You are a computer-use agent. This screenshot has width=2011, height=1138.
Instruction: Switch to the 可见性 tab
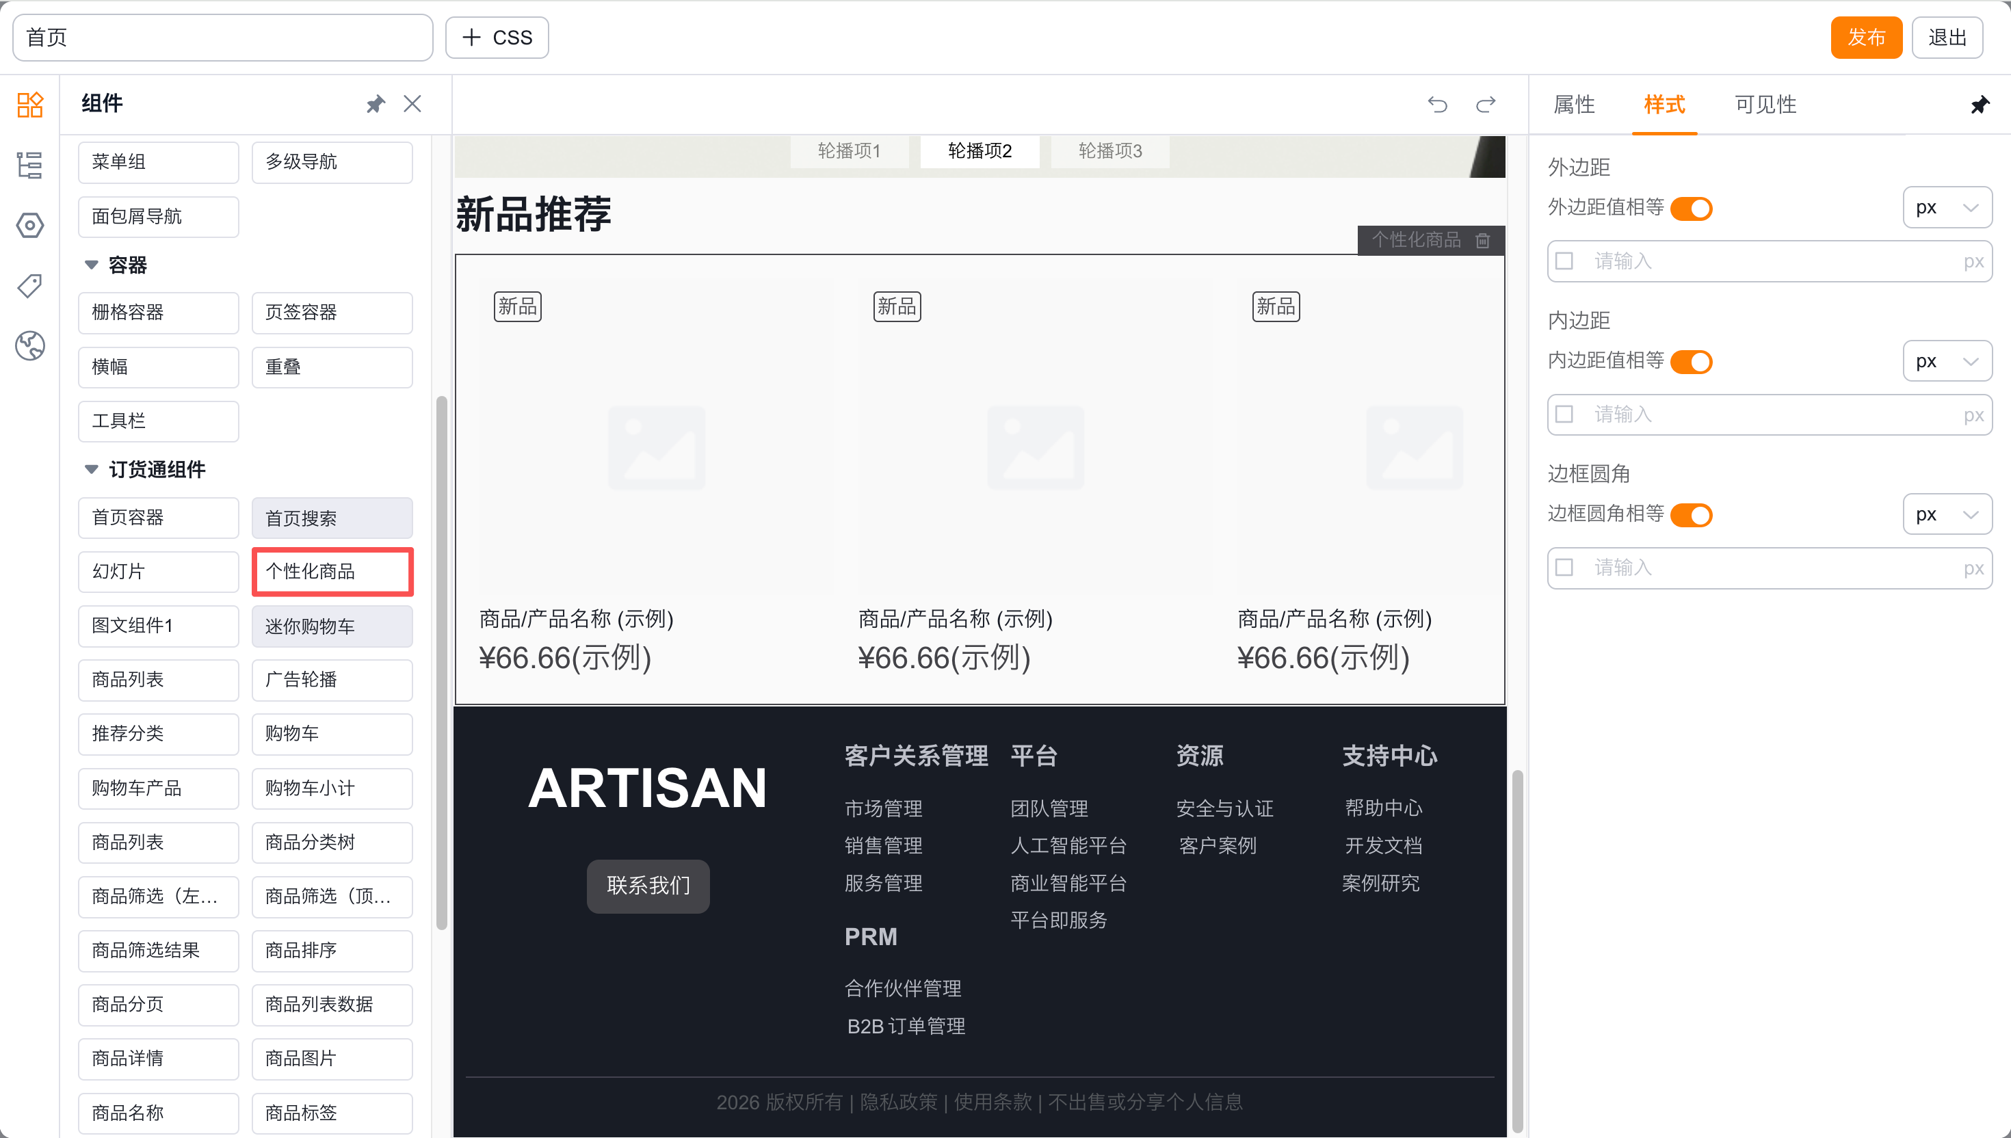click(x=1765, y=104)
